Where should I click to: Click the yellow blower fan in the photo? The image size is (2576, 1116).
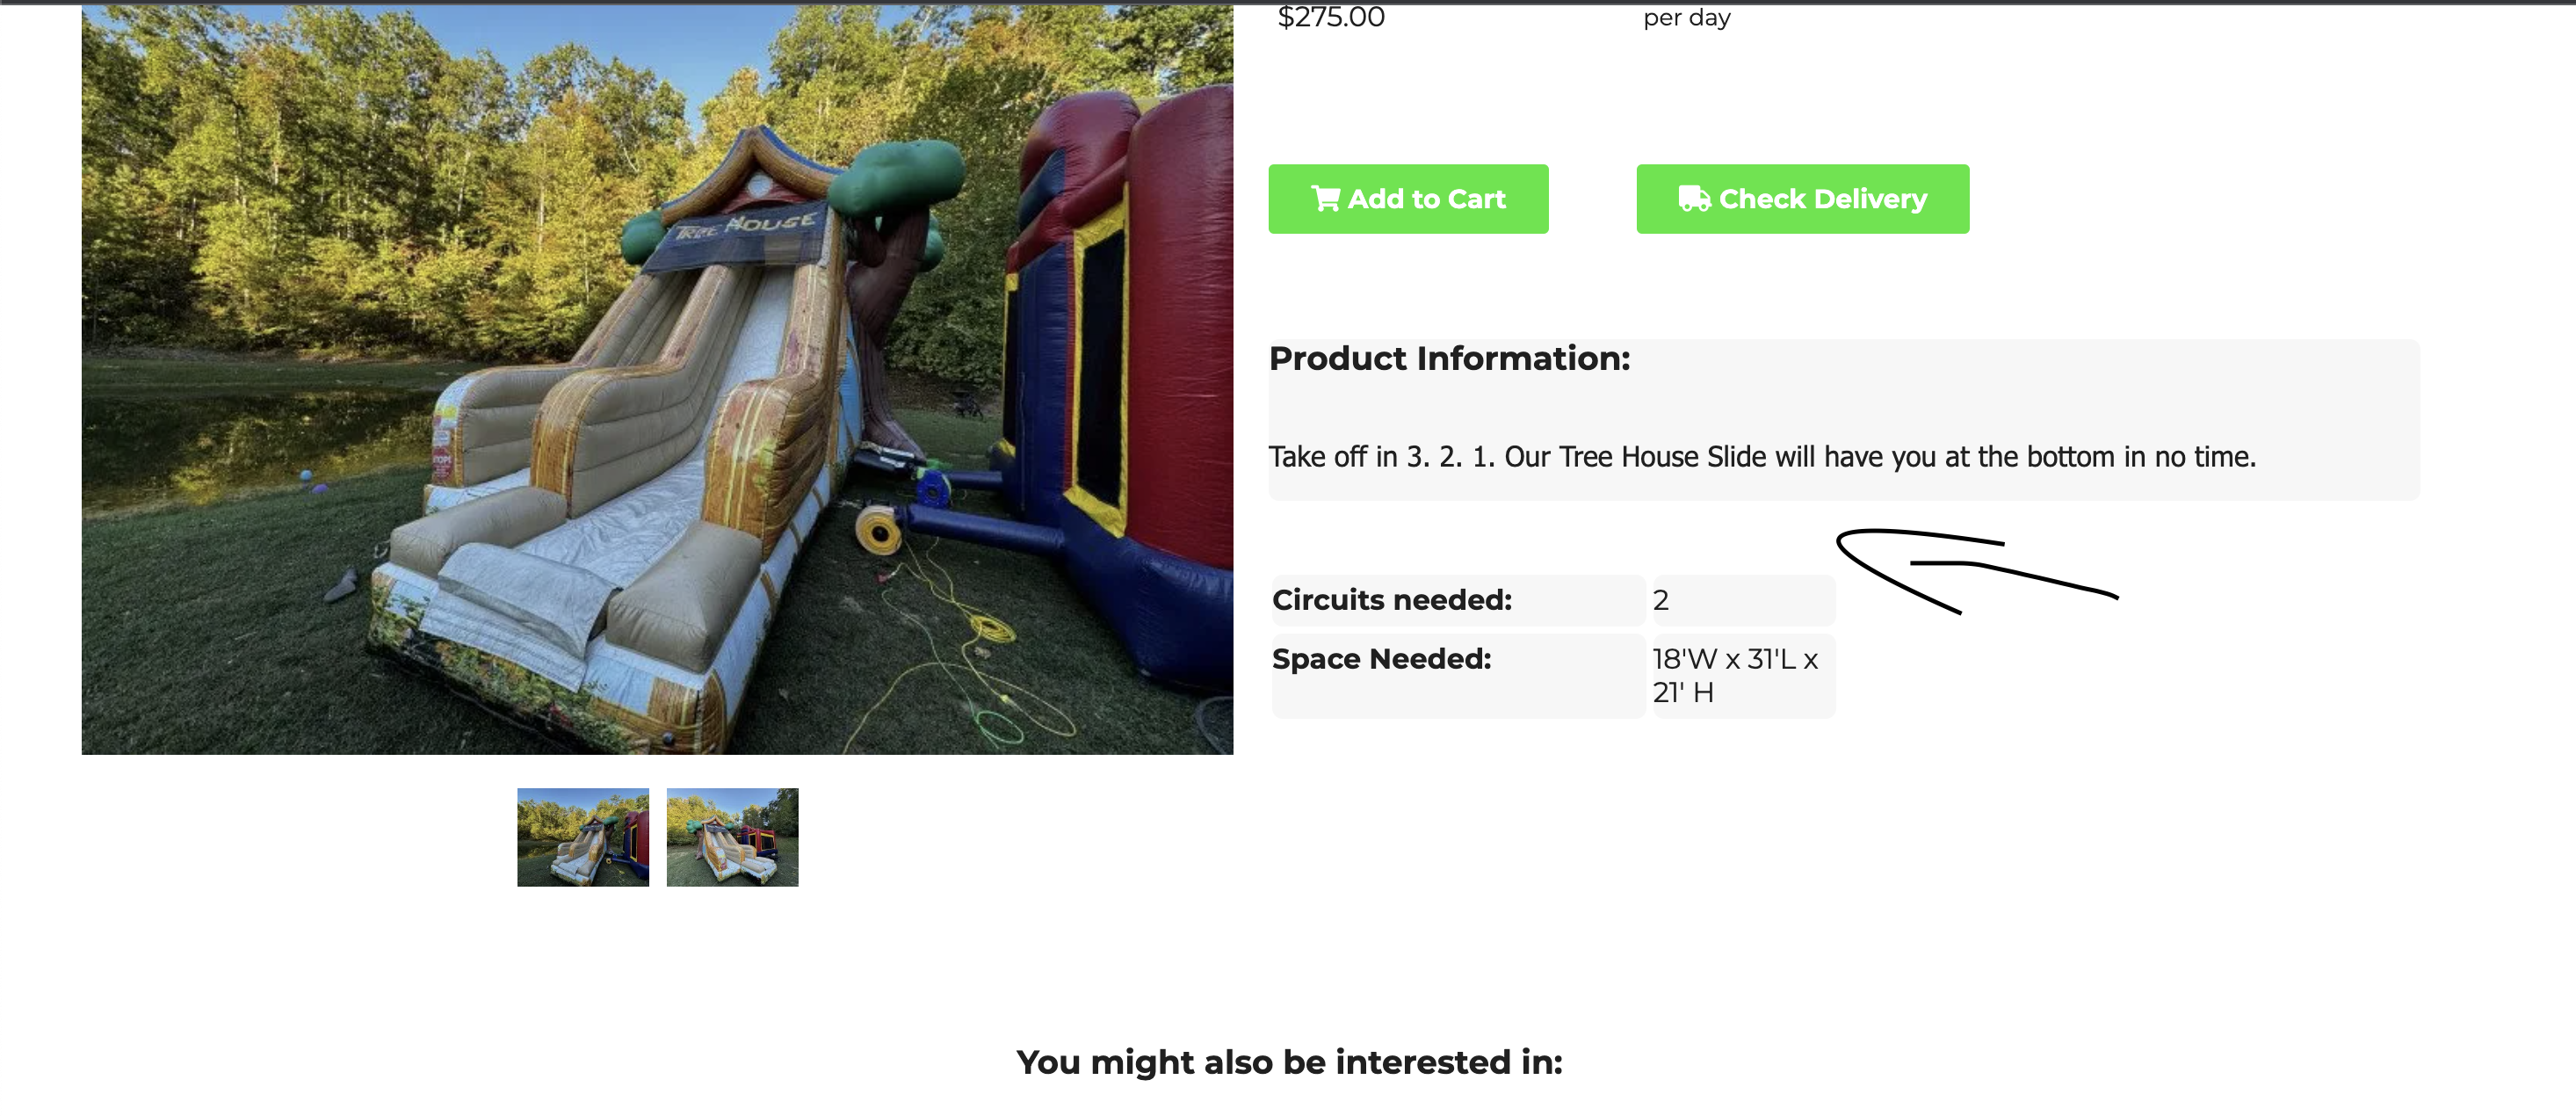[879, 531]
